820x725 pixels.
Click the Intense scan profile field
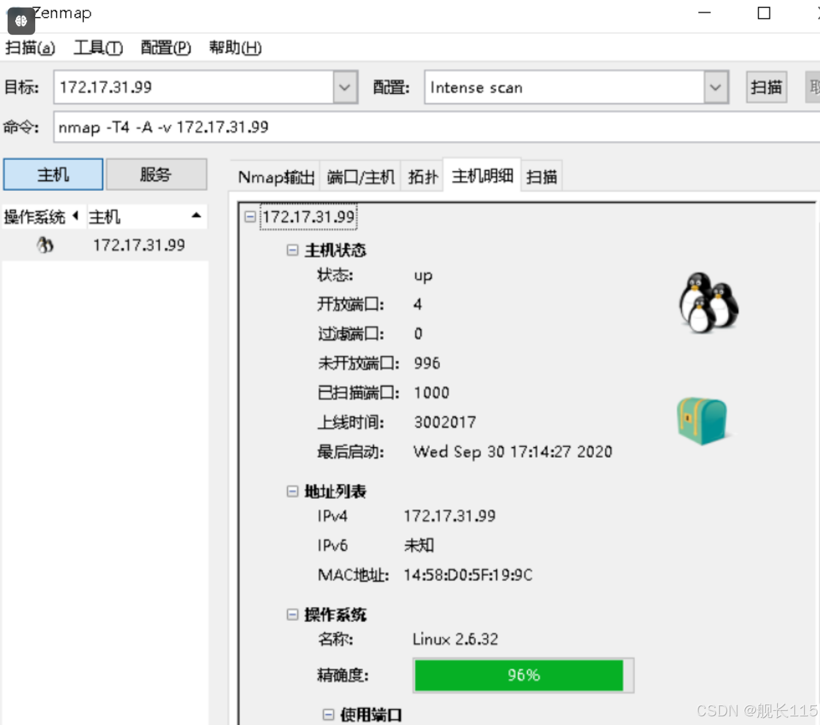pyautogui.click(x=564, y=87)
